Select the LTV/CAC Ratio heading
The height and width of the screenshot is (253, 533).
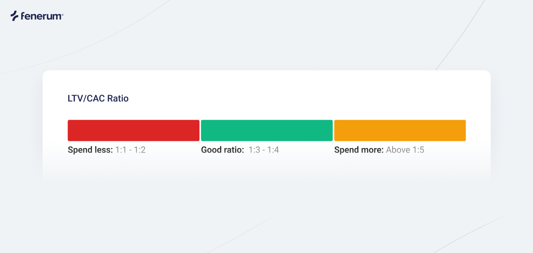[98, 99]
